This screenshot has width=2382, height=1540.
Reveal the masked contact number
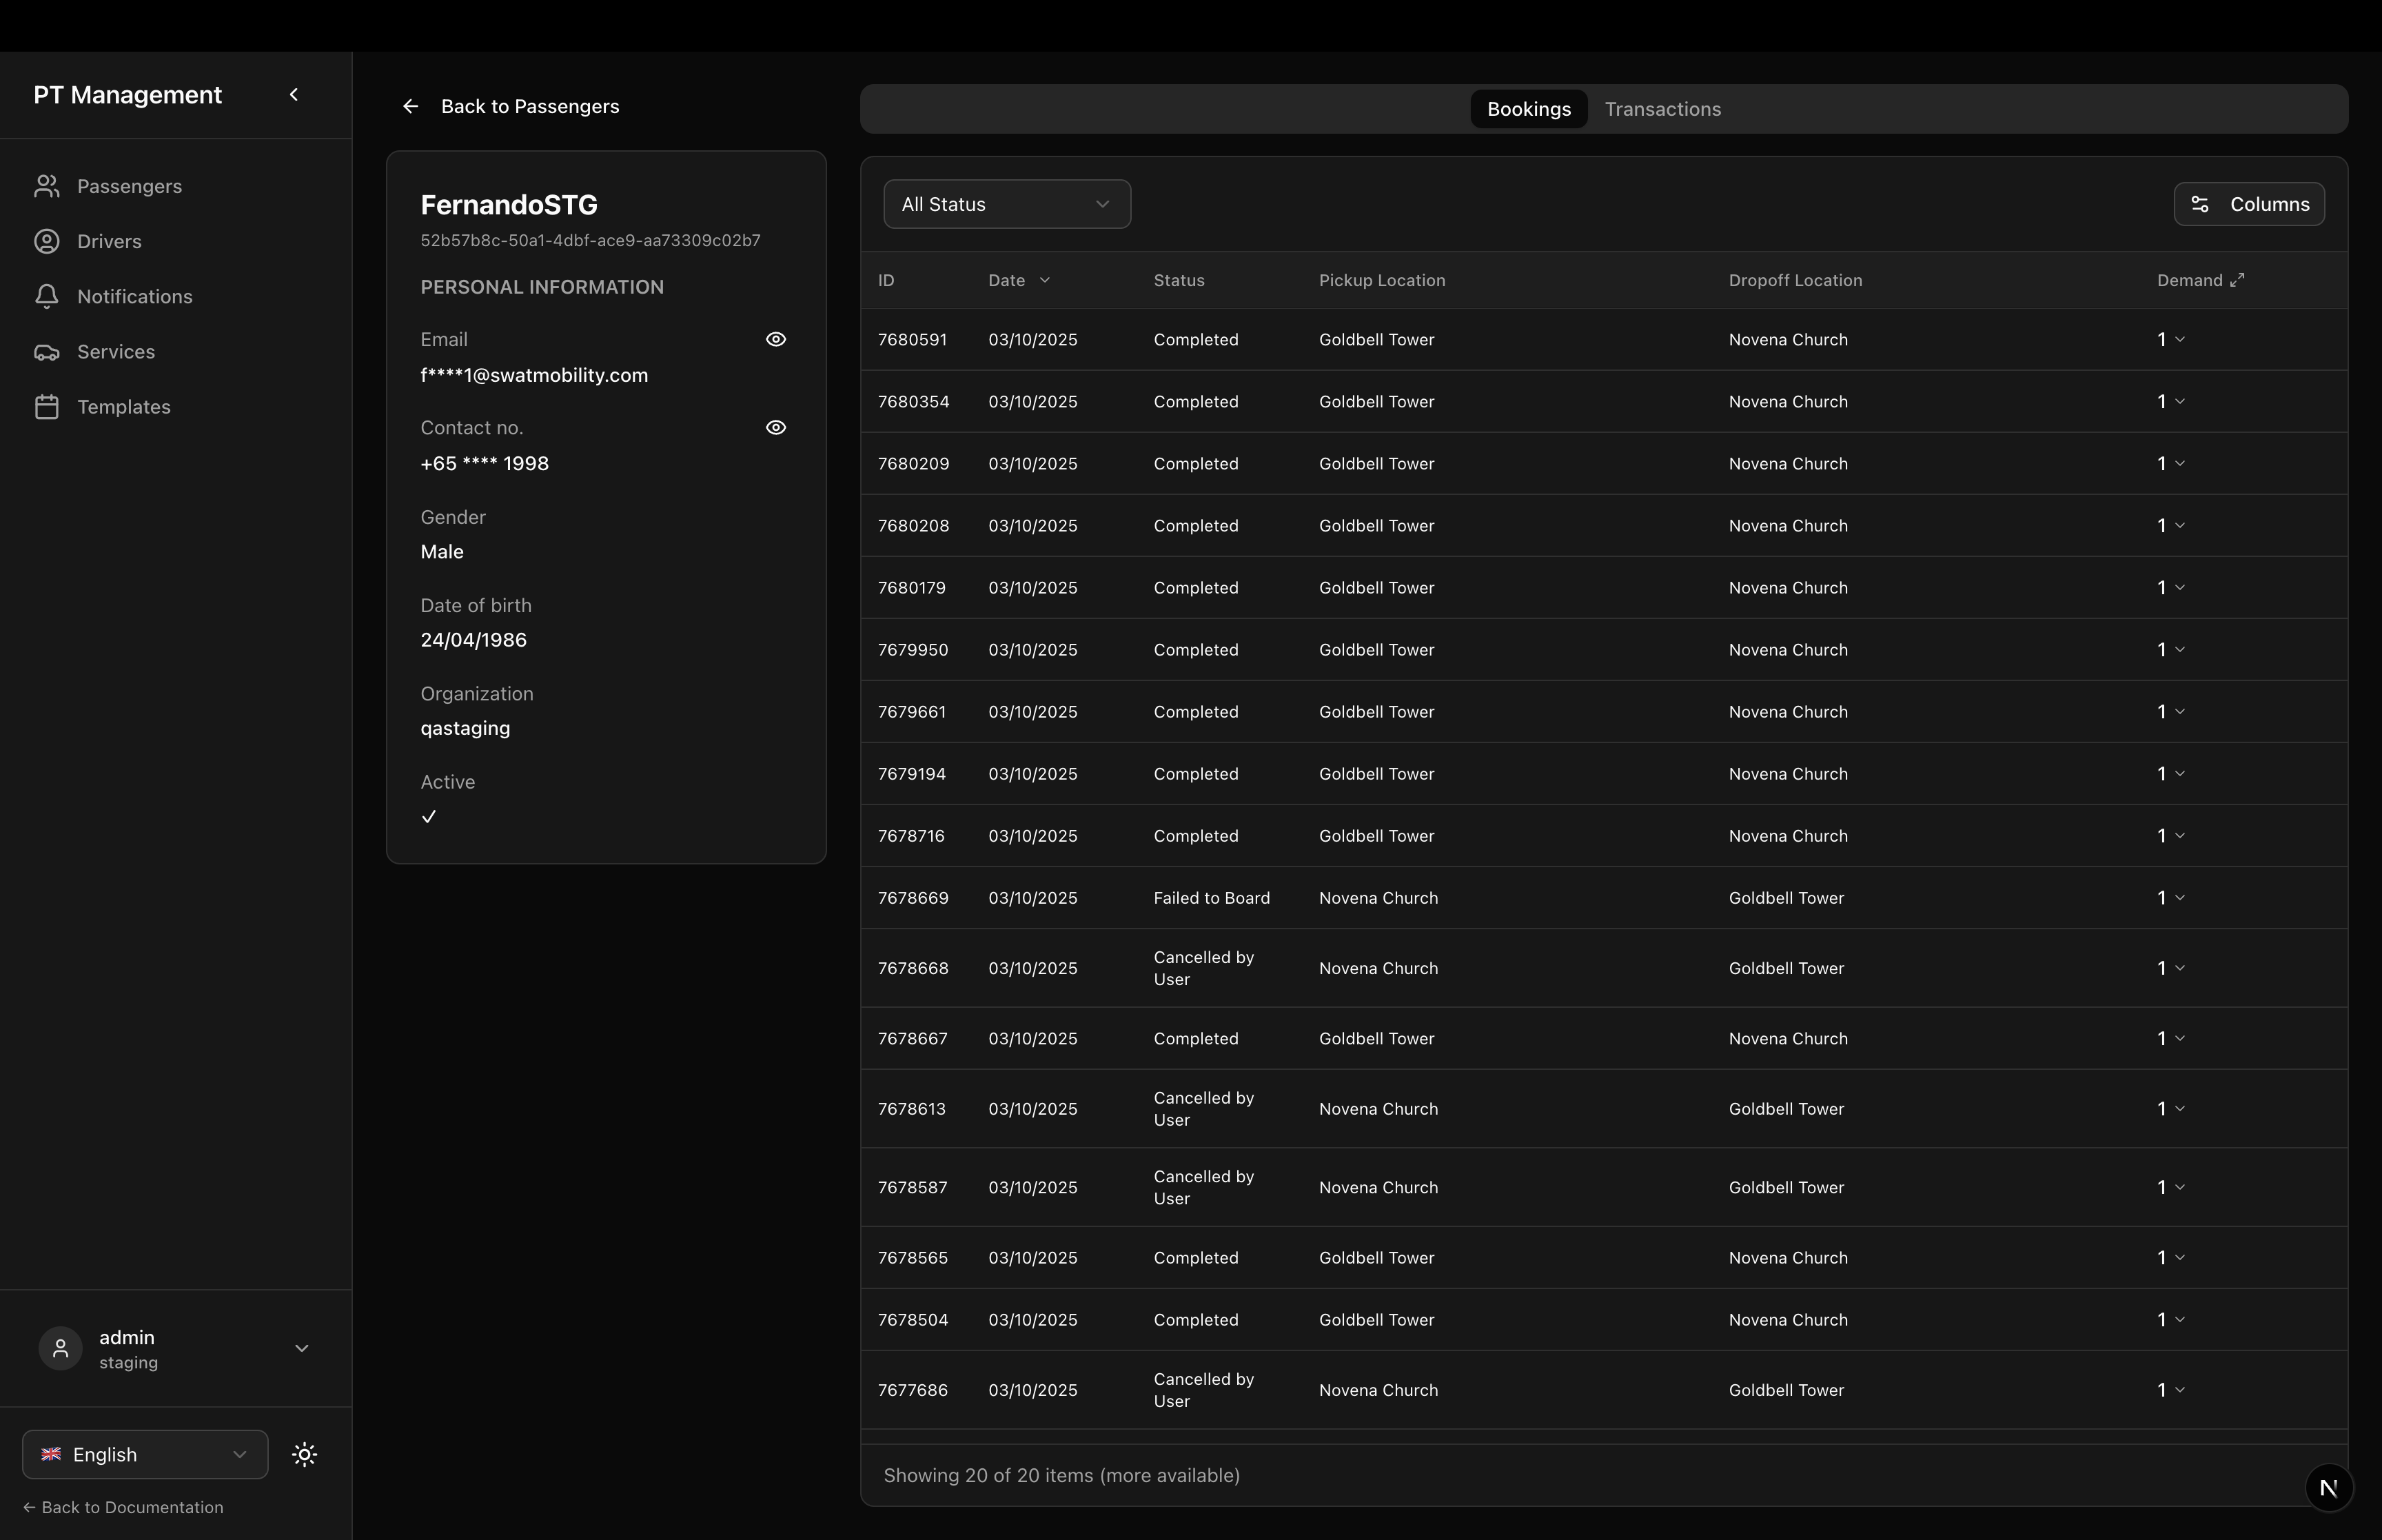click(775, 427)
